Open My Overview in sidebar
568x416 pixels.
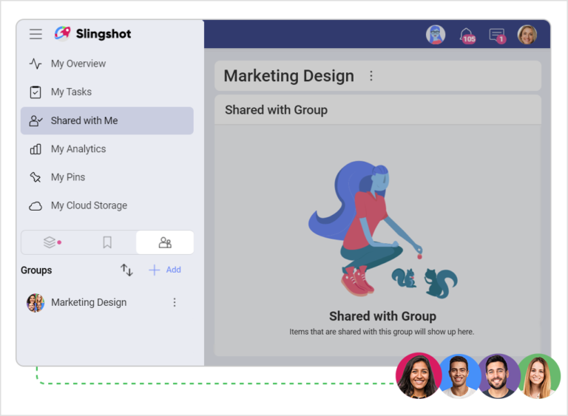(x=106, y=64)
